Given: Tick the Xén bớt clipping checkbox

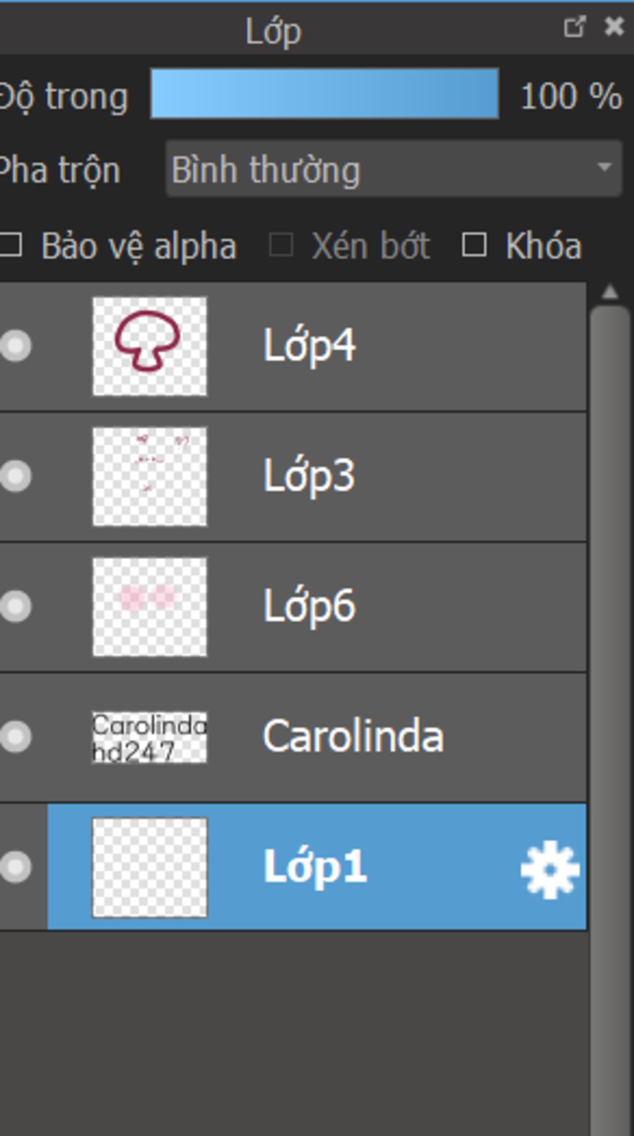Looking at the screenshot, I should tap(281, 245).
